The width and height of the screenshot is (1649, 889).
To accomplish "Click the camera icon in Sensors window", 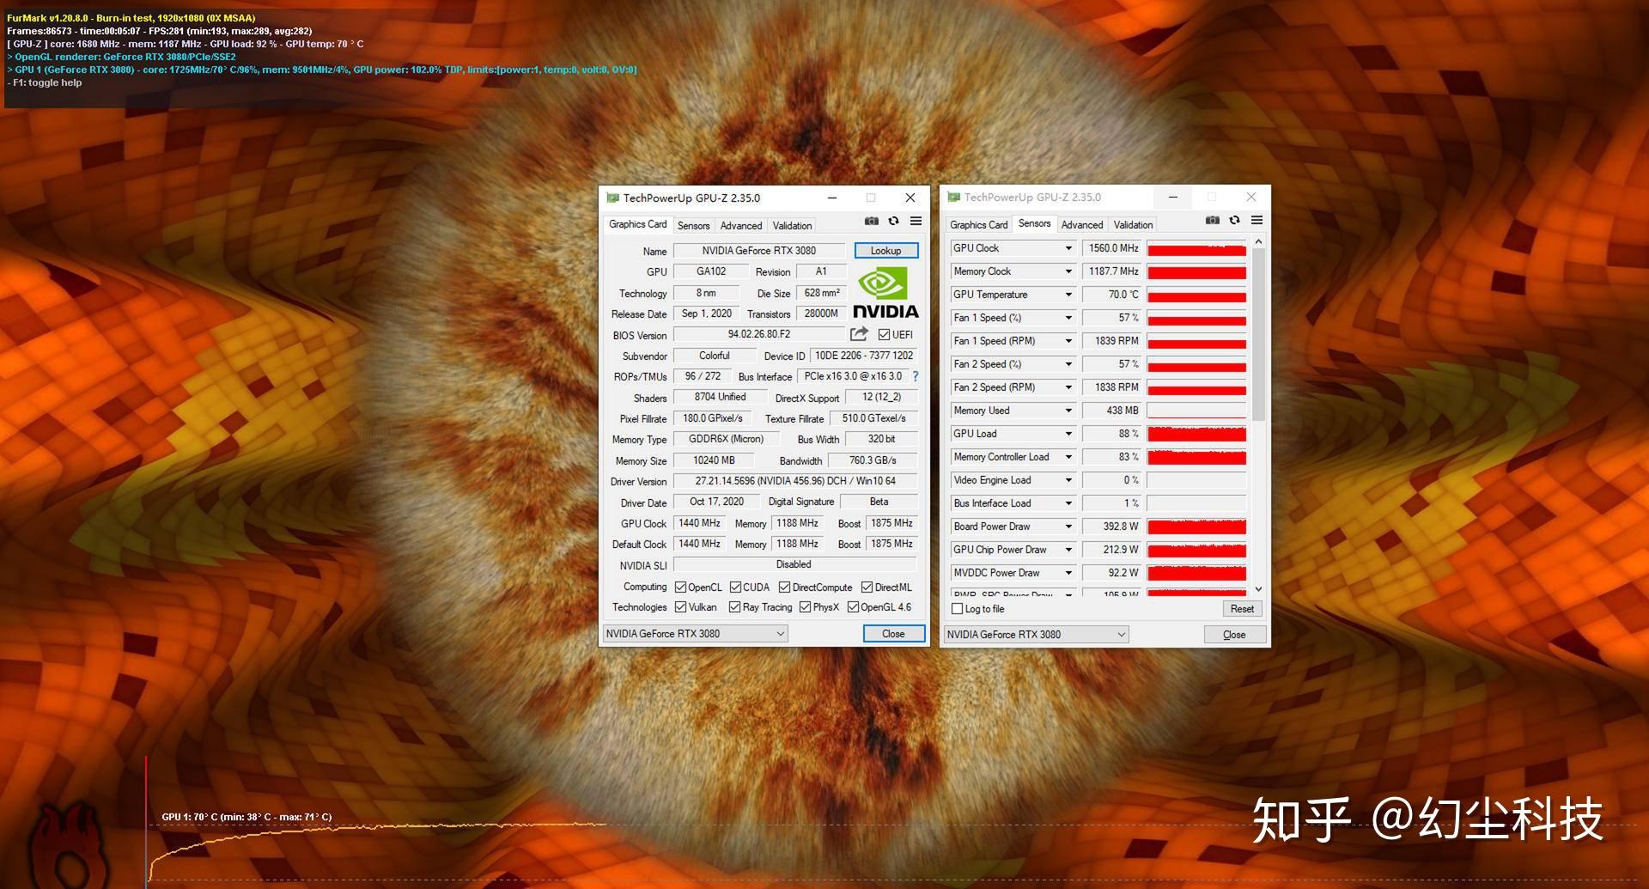I will click(1213, 221).
